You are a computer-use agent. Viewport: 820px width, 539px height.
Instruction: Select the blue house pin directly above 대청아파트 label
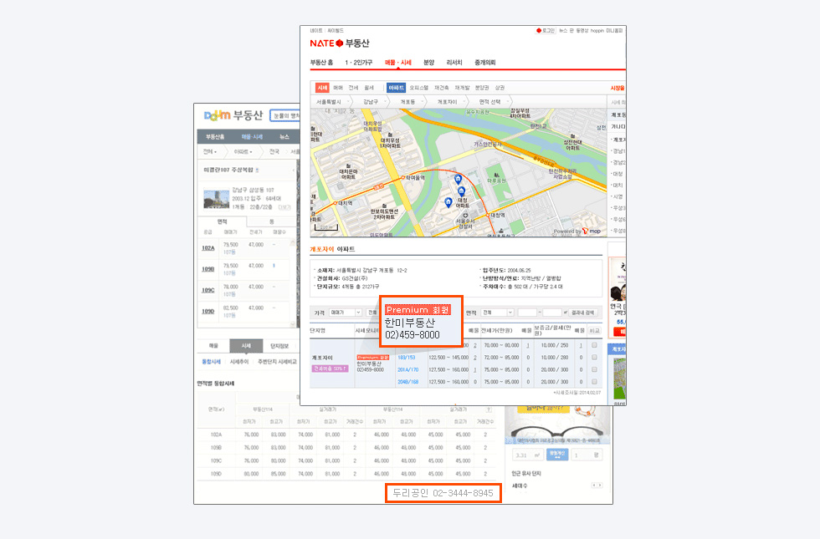pos(461,191)
